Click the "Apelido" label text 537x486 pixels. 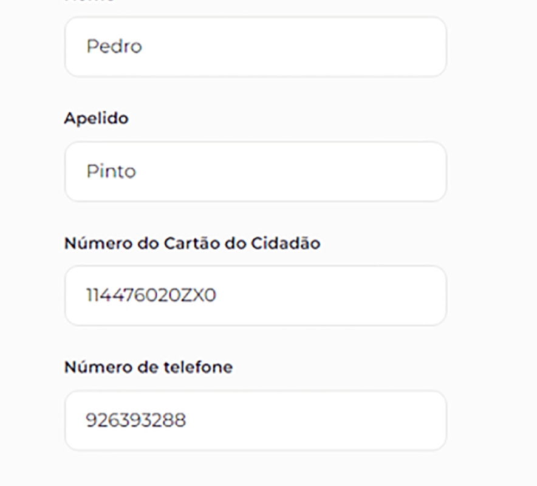click(96, 118)
